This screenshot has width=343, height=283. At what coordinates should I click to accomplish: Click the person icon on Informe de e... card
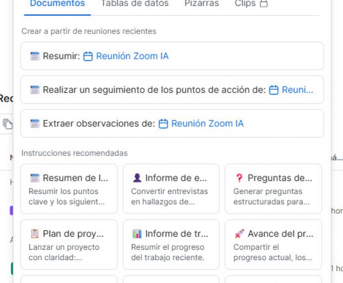coord(137,178)
